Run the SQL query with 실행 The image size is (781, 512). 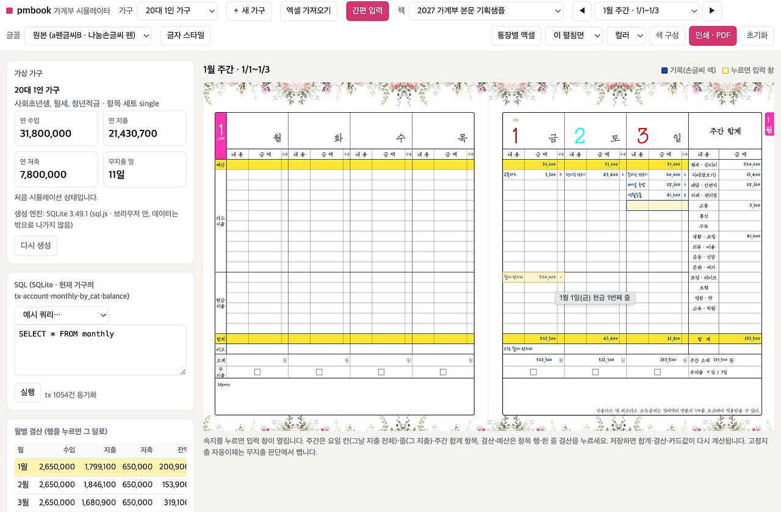pos(27,393)
